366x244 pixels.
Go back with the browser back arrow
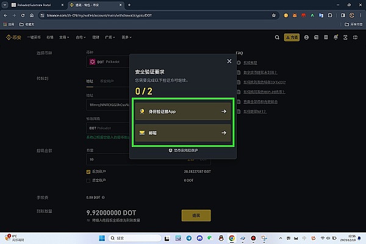[5, 15]
